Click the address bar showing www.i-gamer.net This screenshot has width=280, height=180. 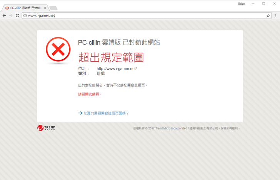(x=147, y=16)
